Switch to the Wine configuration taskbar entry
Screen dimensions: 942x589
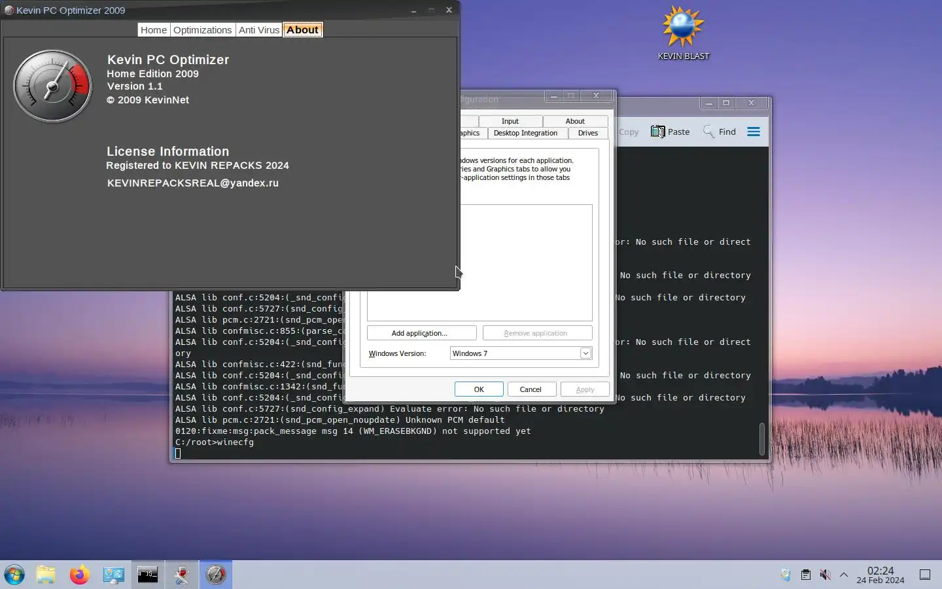click(182, 575)
